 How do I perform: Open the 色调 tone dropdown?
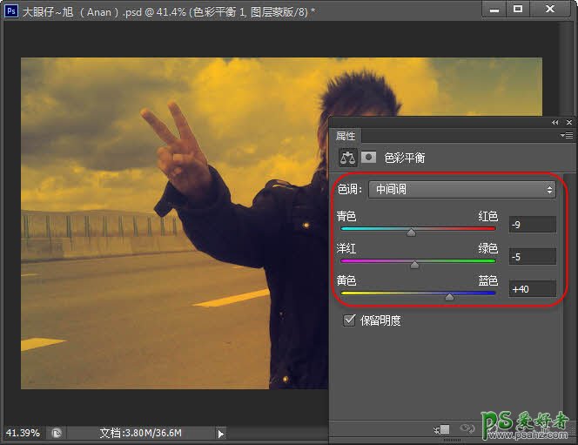pos(461,189)
